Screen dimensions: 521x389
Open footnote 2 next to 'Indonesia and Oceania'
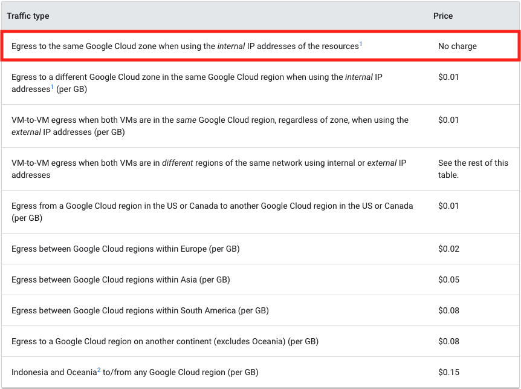click(x=99, y=370)
